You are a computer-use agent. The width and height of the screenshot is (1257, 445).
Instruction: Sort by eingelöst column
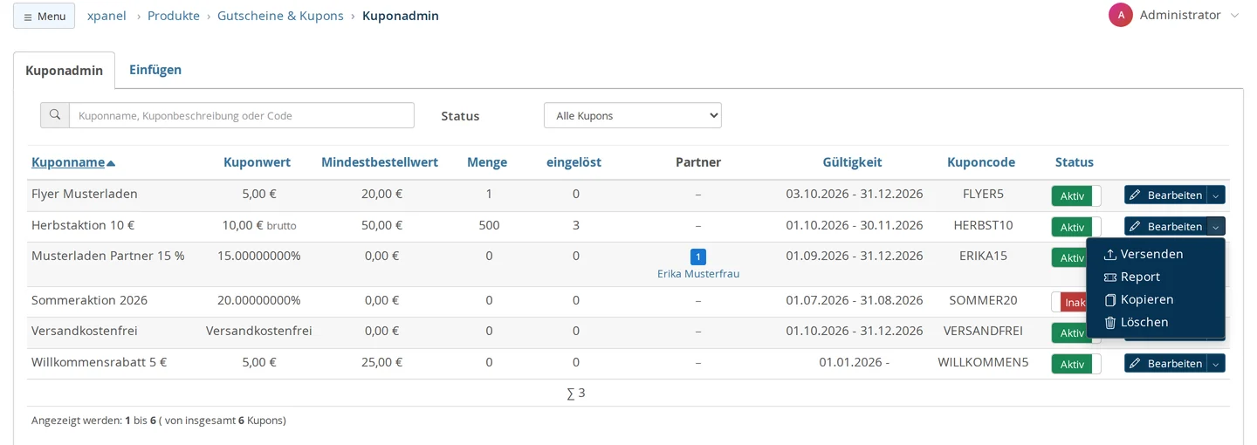[574, 162]
